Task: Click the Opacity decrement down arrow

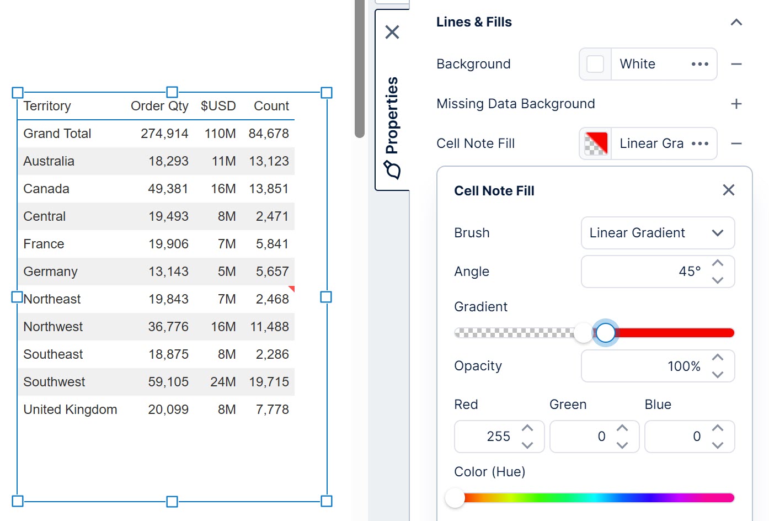Action: [x=718, y=374]
